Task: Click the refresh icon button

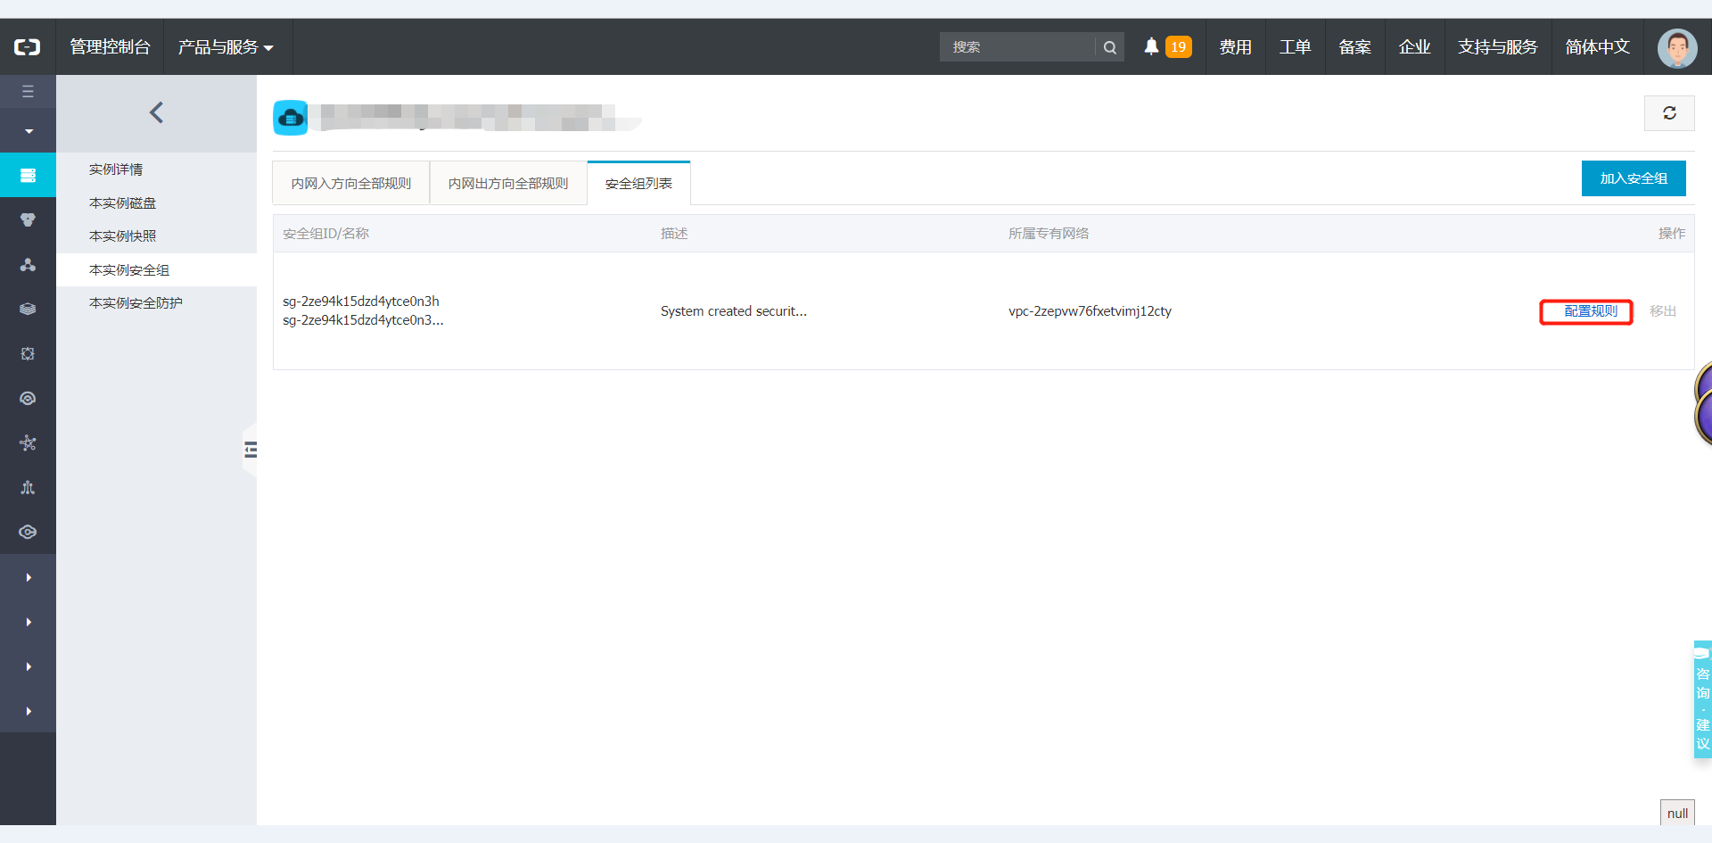Action: [1669, 113]
